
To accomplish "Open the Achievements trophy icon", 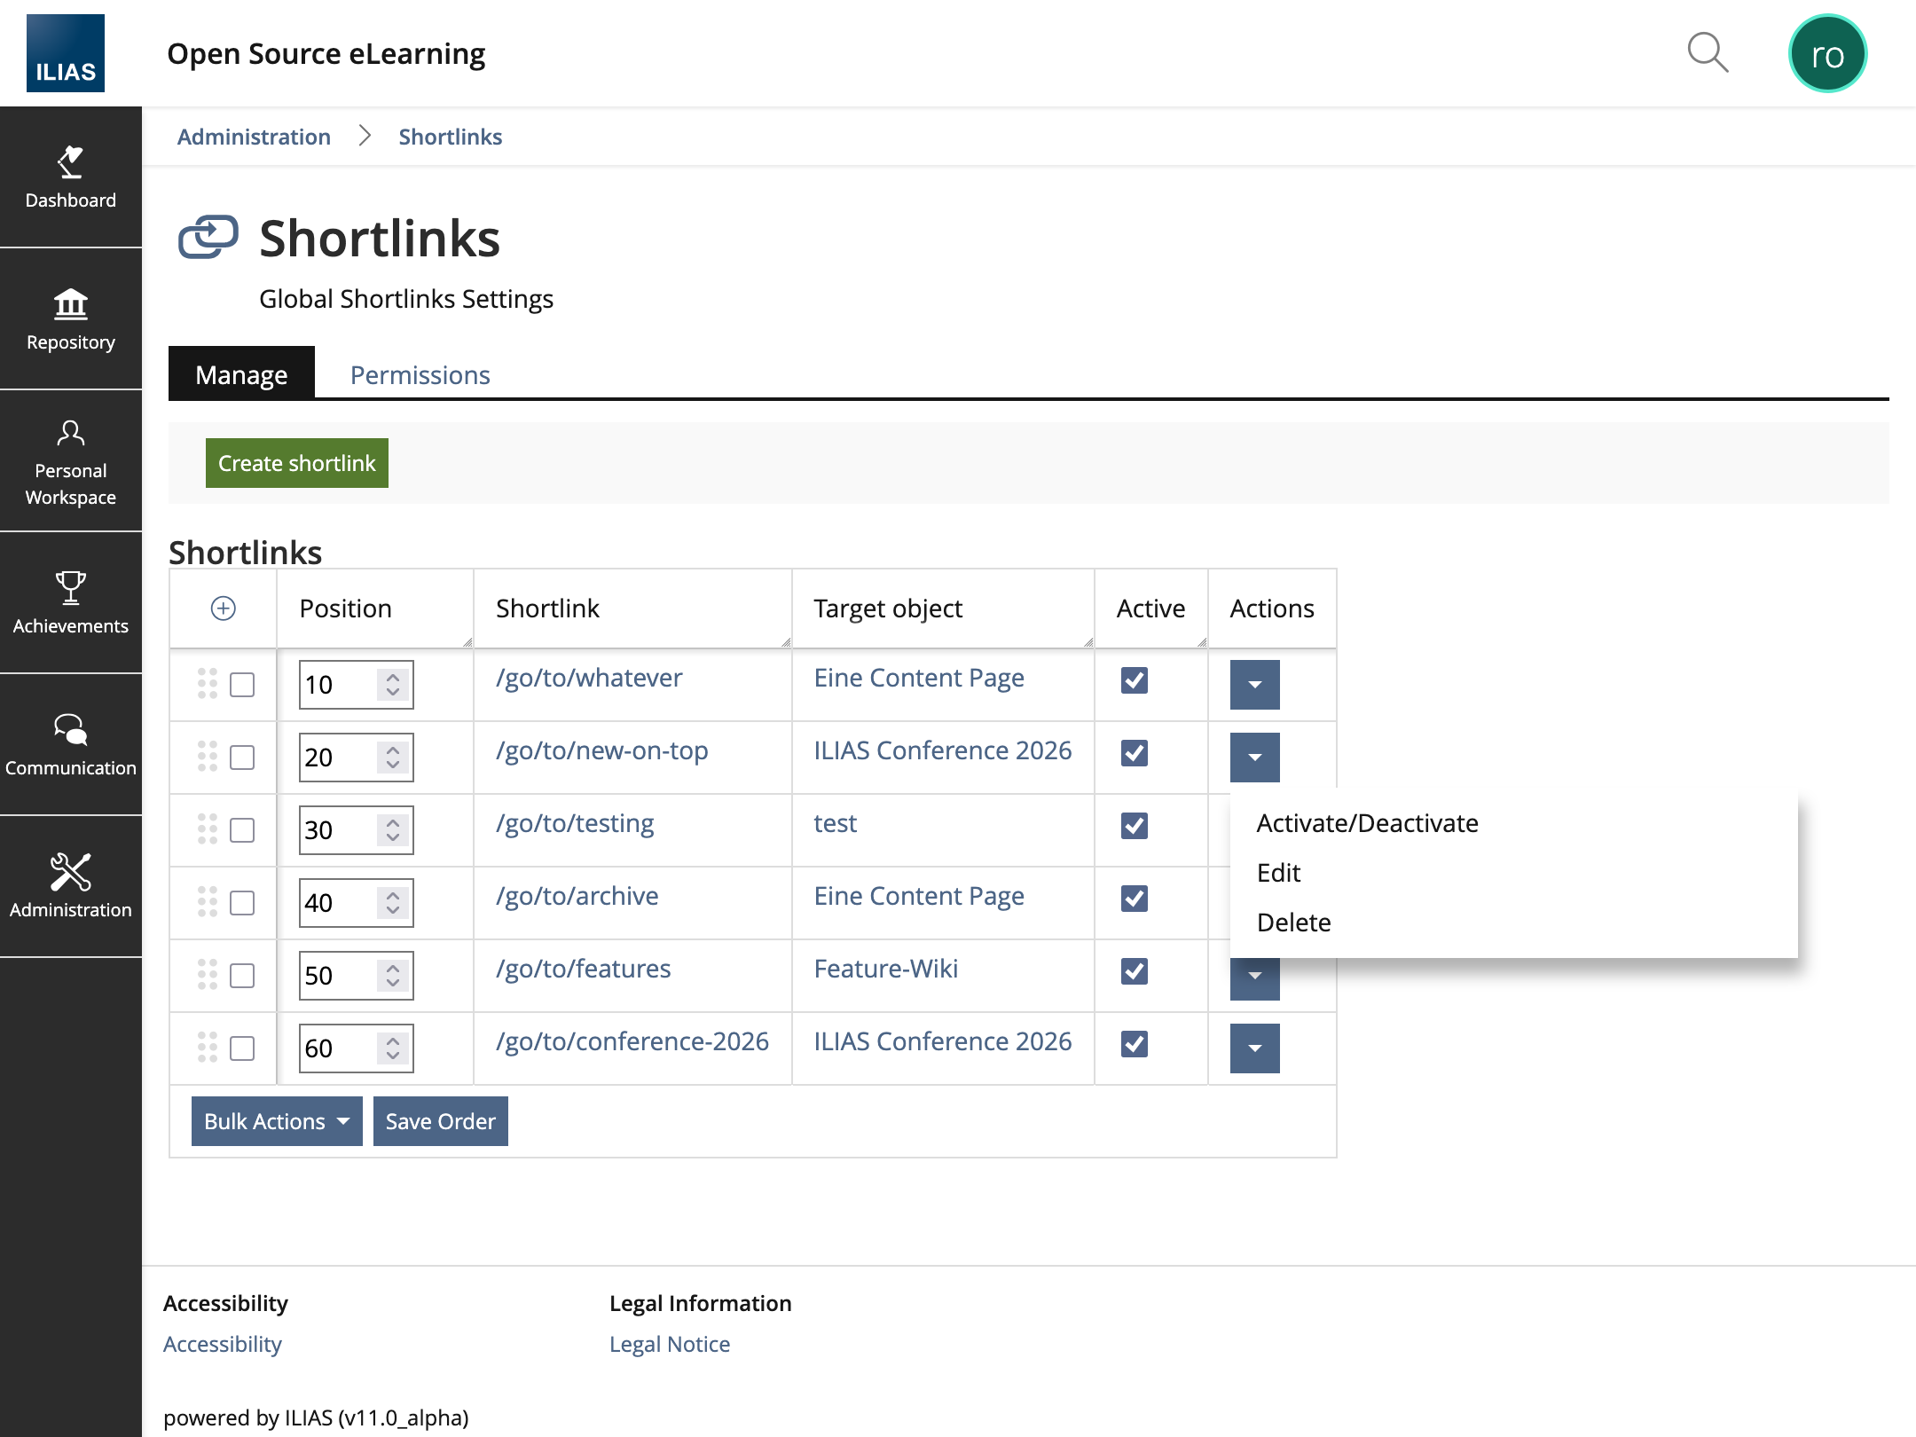I will [70, 603].
